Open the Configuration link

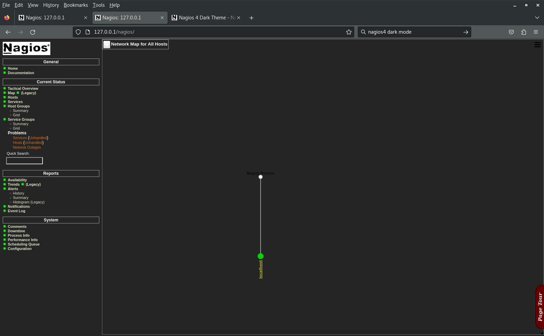tap(20, 249)
